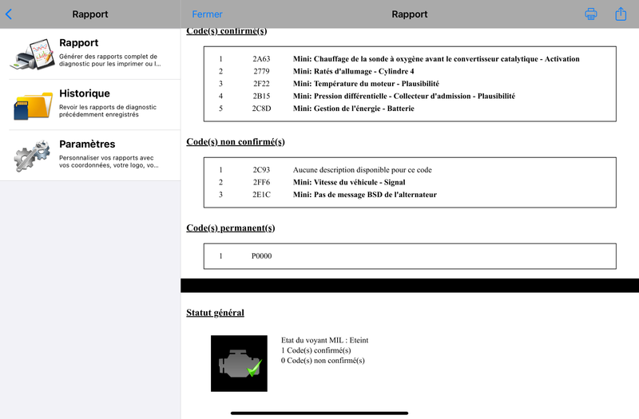Open the Paramètres menu entry
The height and width of the screenshot is (419, 639).
(x=90, y=155)
